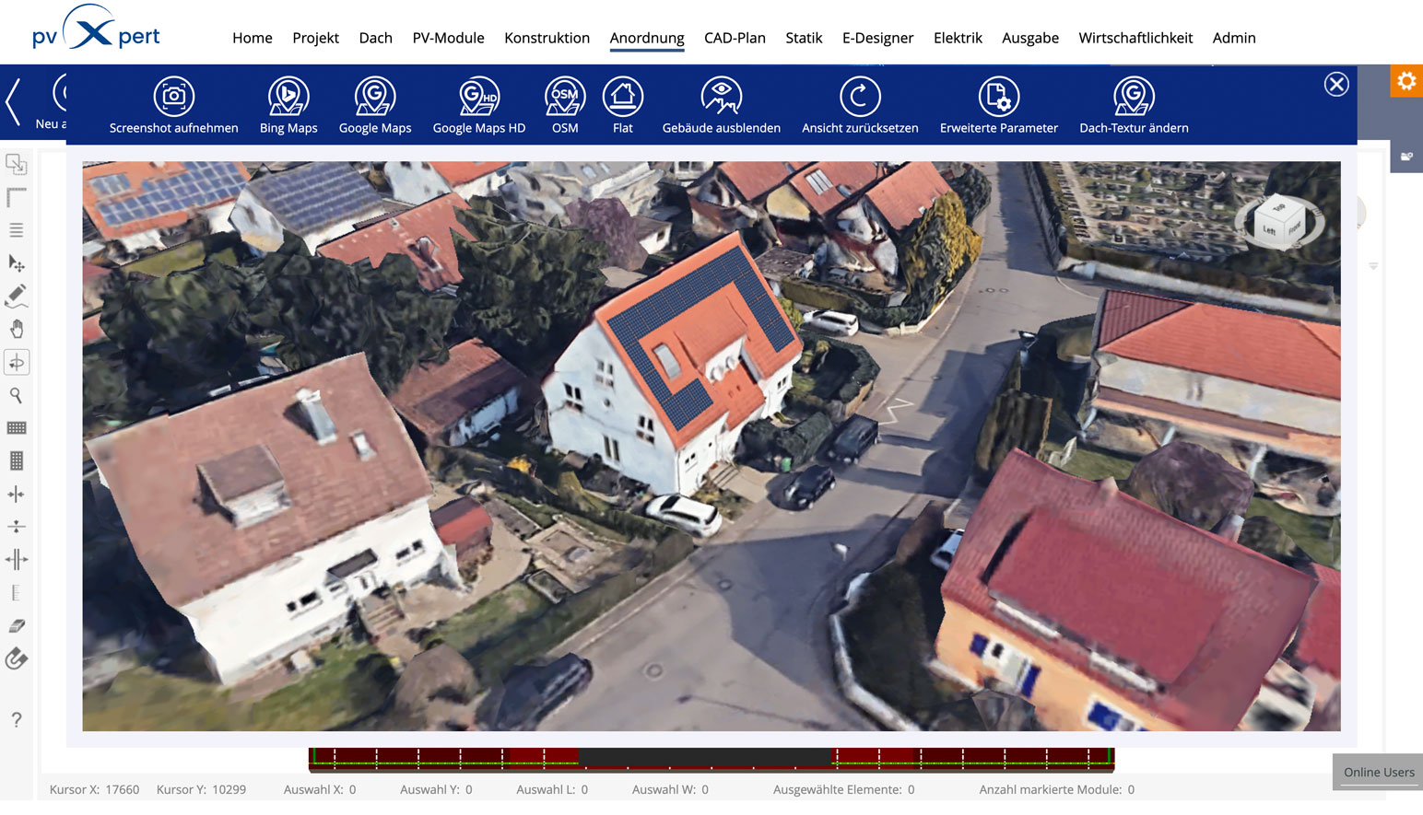Screen dimensions: 1423x815
Task: Open the orange gear settings panel
Action: click(x=1406, y=82)
